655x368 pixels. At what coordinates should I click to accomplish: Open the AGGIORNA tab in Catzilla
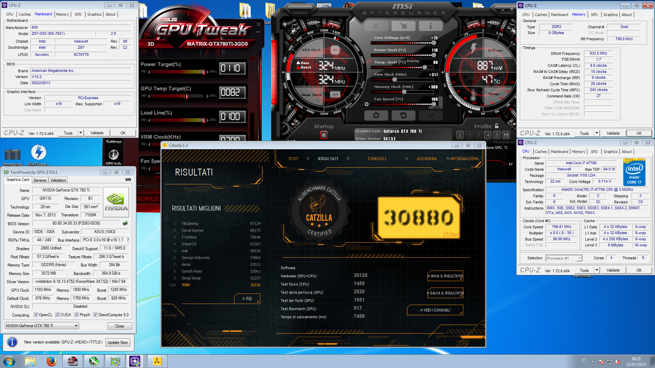click(427, 159)
